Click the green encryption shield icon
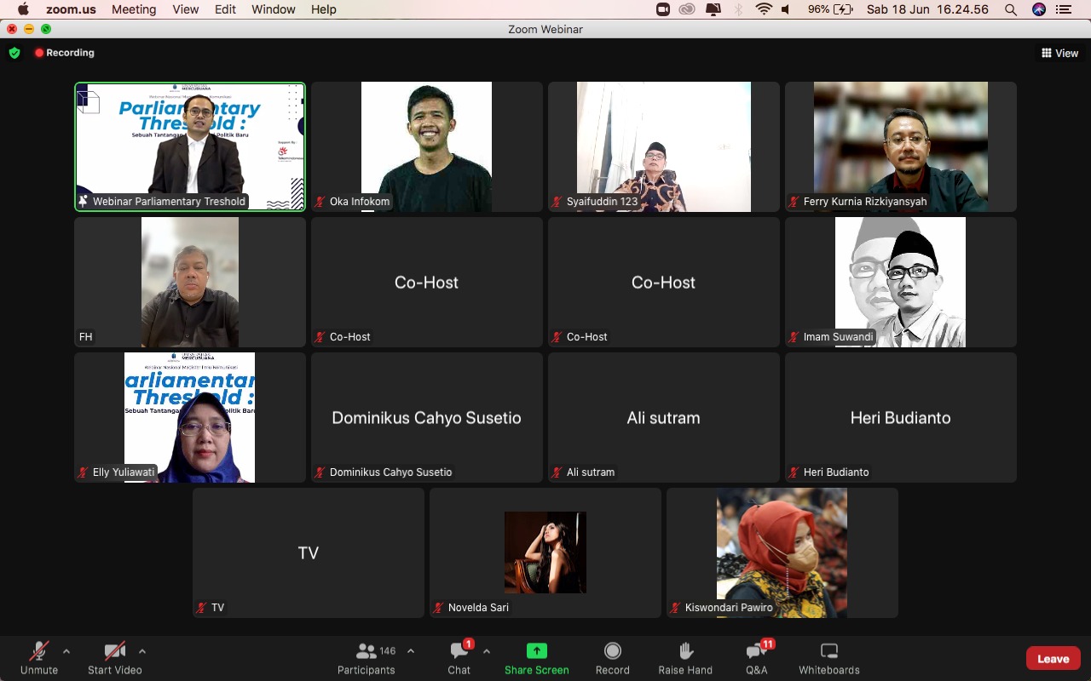 [14, 53]
